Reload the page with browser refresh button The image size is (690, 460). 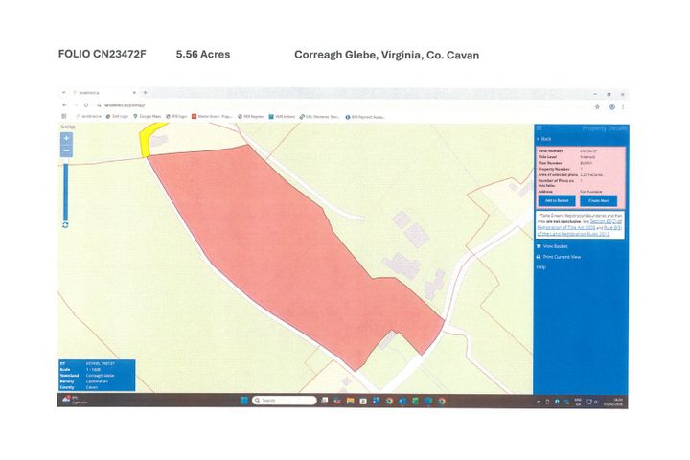(87, 105)
